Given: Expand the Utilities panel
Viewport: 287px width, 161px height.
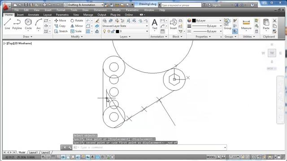Looking at the screenshot, I should coord(249,37).
